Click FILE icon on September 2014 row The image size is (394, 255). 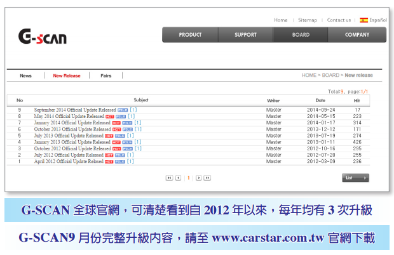(123, 110)
